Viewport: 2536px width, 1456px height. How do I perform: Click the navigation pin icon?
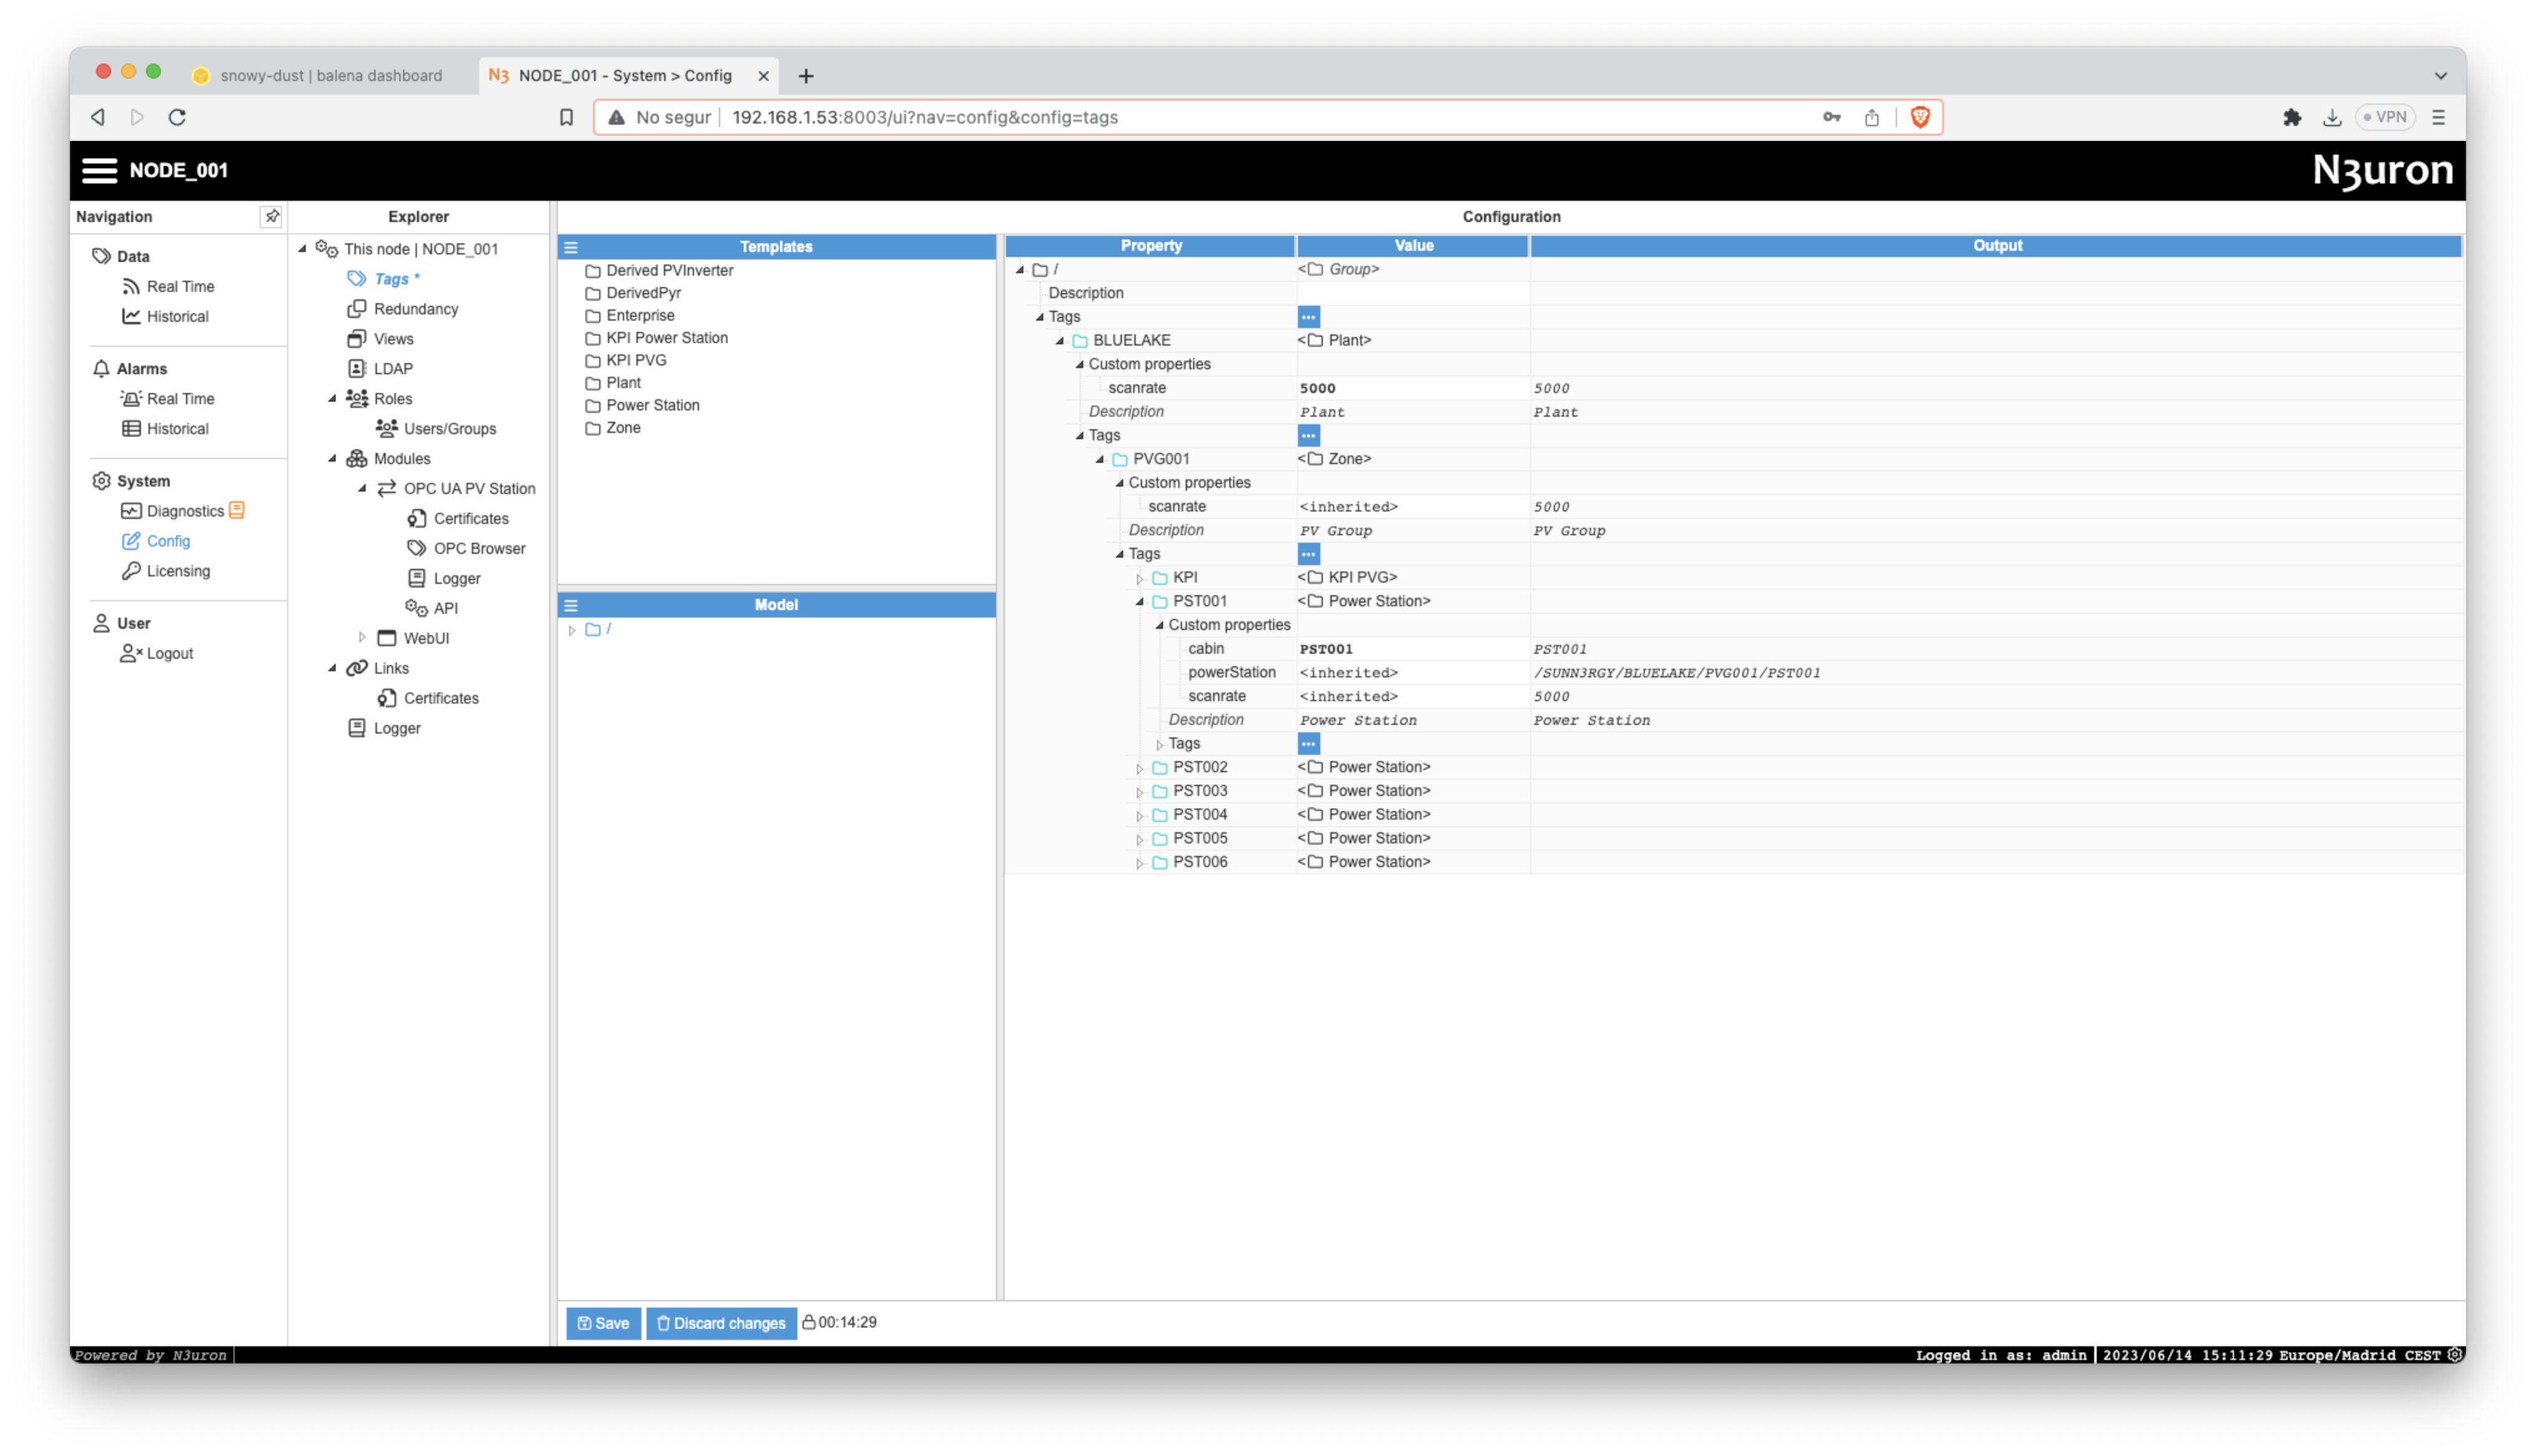coord(271,216)
